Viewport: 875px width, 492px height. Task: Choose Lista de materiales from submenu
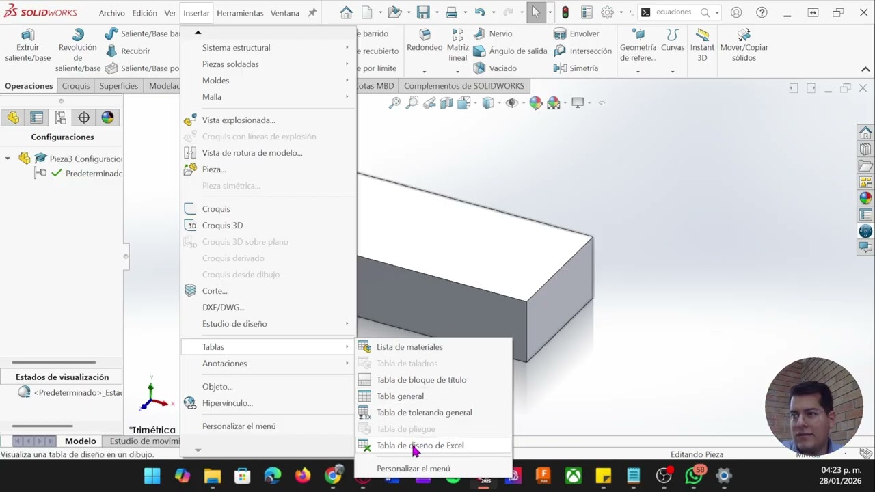click(433, 347)
